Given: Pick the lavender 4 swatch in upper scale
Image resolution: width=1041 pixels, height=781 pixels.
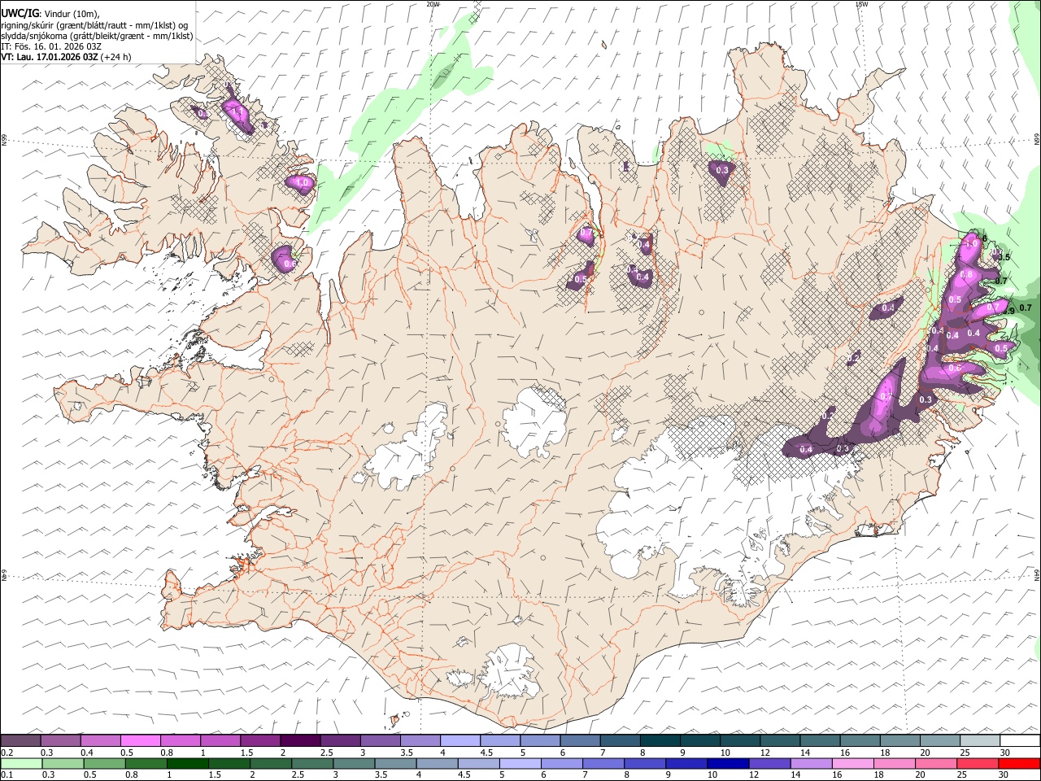Looking at the screenshot, I should tap(460, 741).
